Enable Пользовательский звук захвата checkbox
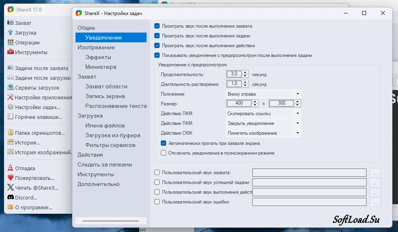Screen dimensions: 398x232 (x=157, y=173)
